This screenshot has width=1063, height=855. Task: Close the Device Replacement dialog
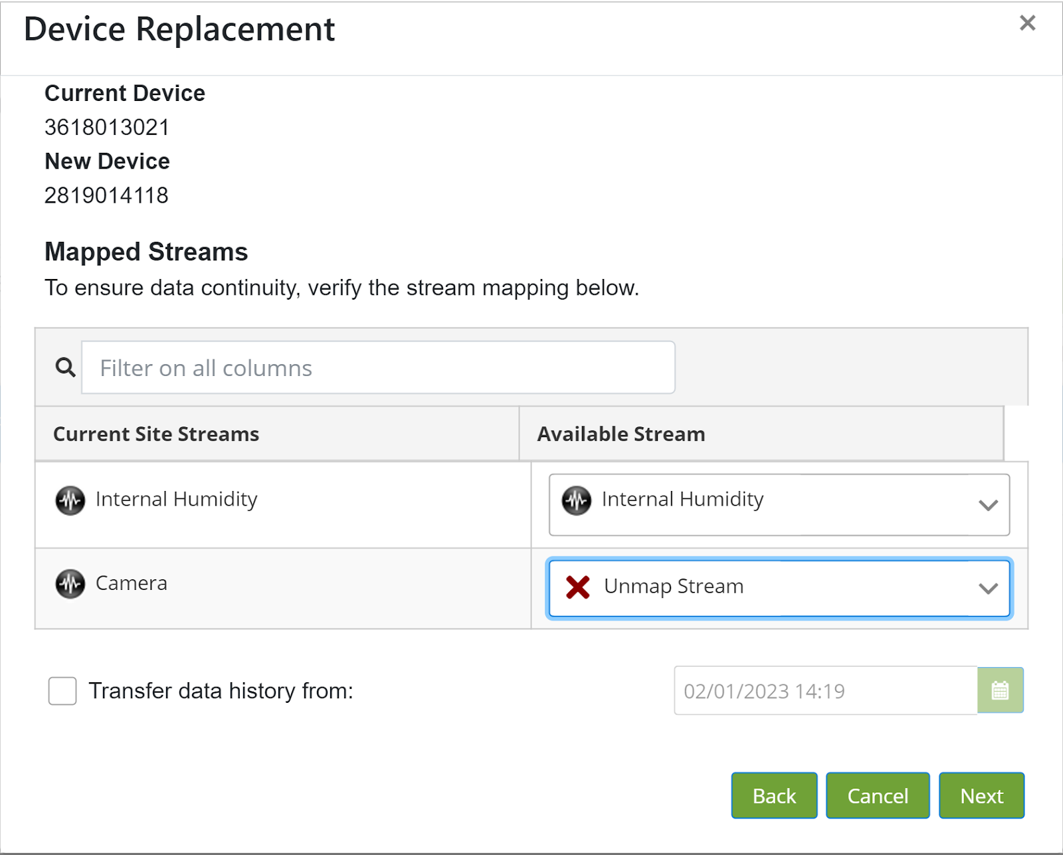coord(1027,23)
